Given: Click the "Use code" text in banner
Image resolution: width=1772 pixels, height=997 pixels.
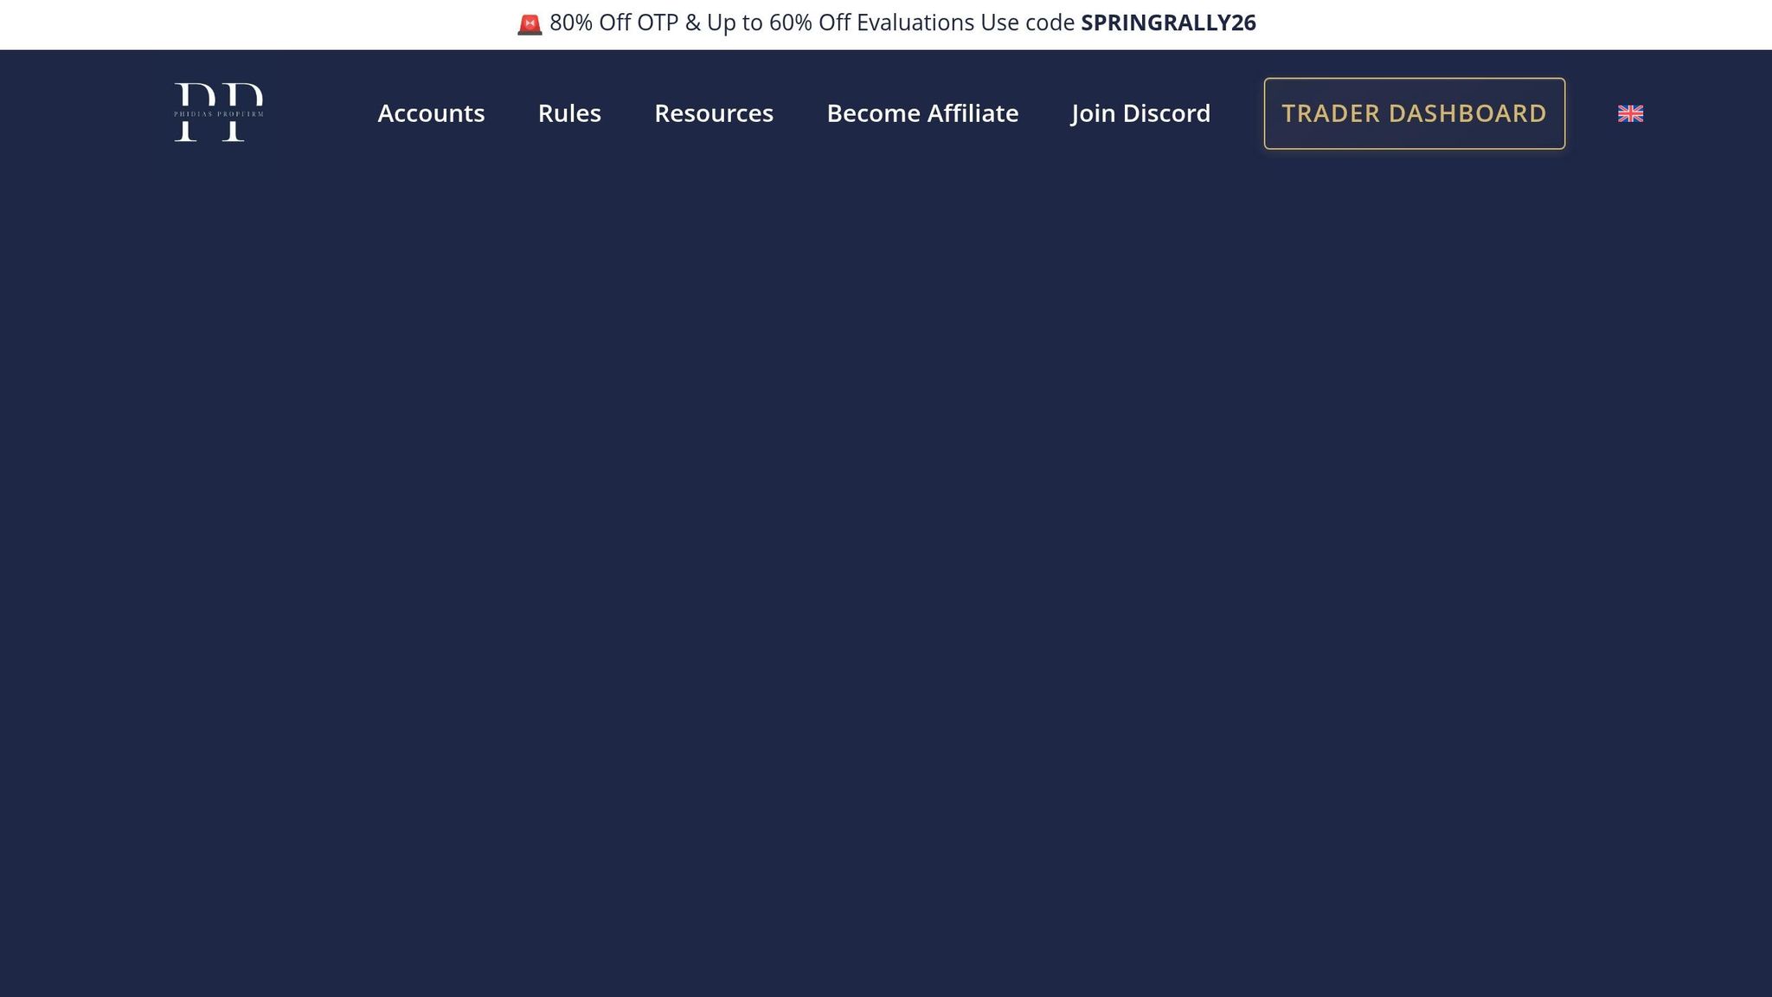Looking at the screenshot, I should coord(1027,23).
